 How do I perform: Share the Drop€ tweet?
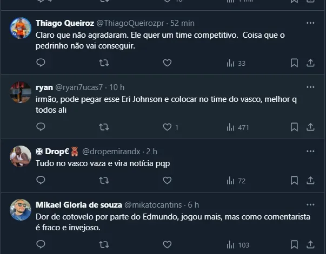[x=310, y=180]
